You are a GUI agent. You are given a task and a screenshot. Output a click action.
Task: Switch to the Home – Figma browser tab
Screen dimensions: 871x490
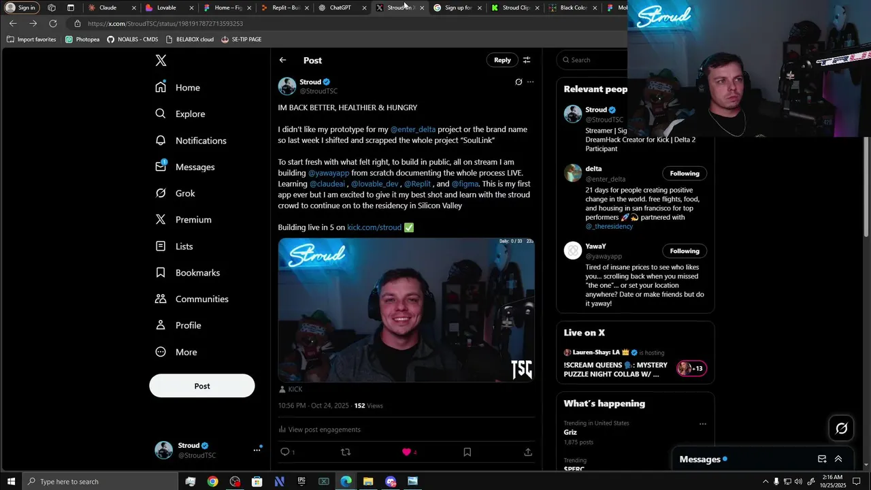tap(227, 7)
